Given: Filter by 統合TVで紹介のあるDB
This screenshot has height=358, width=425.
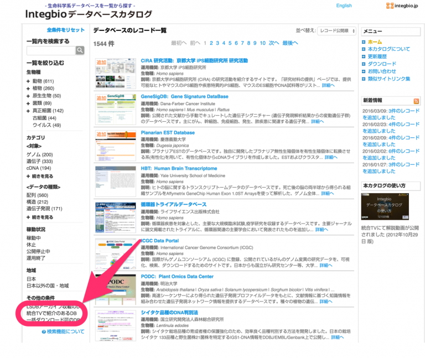Looking at the screenshot, I should (x=51, y=313).
